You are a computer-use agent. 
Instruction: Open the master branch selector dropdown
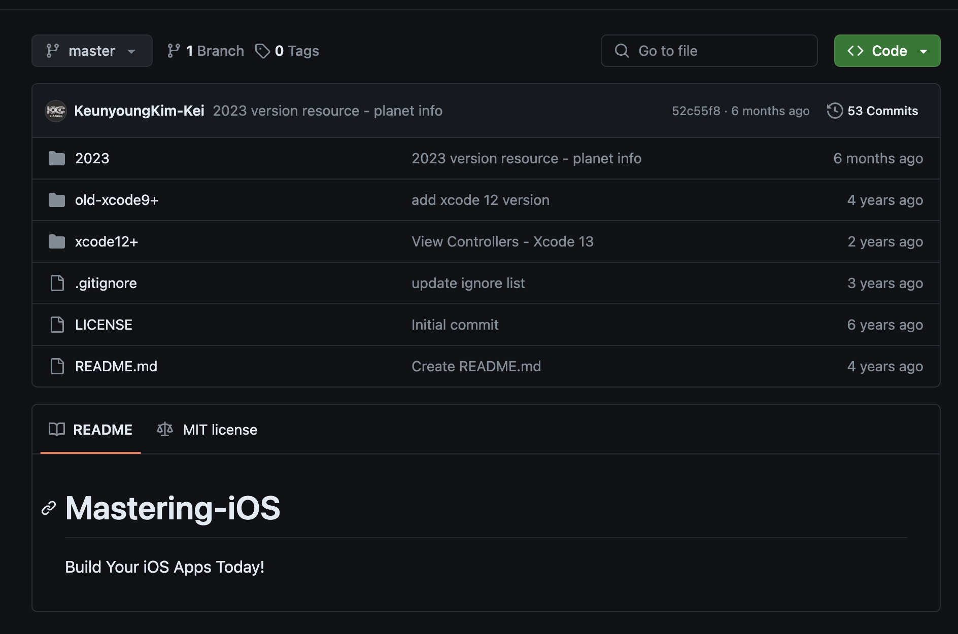(92, 51)
